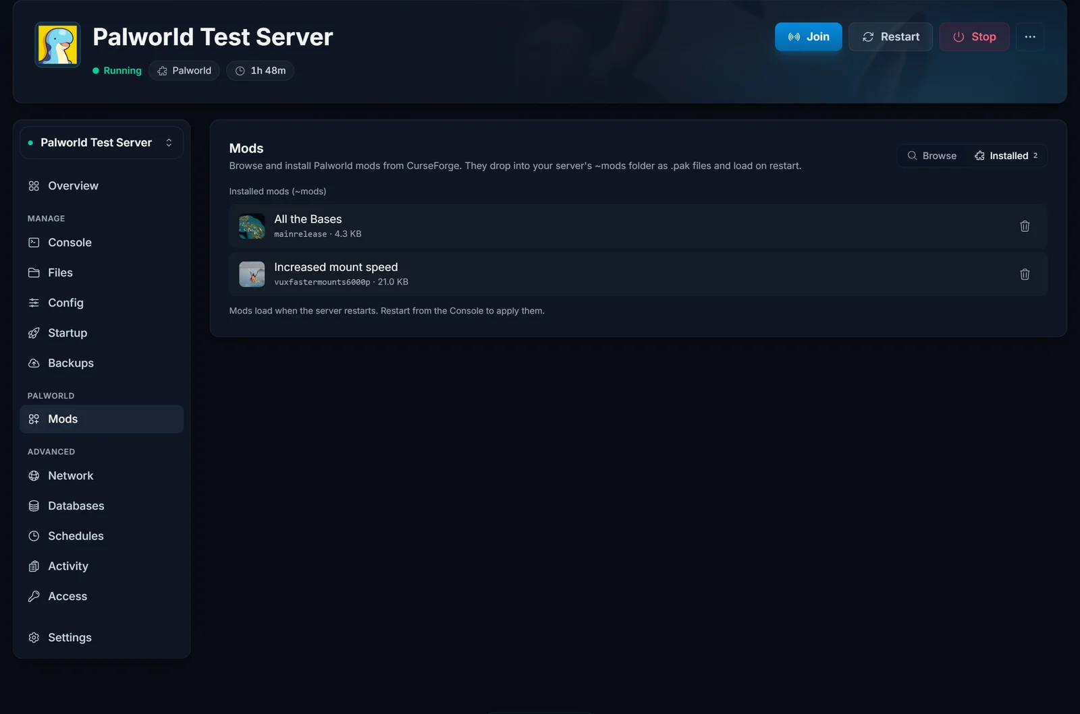Click the mainrelease 4.3 KB file info

click(x=318, y=234)
